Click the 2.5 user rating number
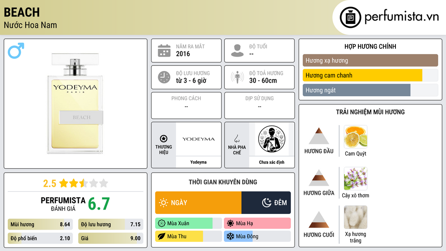446x251 pixels. pos(50,183)
